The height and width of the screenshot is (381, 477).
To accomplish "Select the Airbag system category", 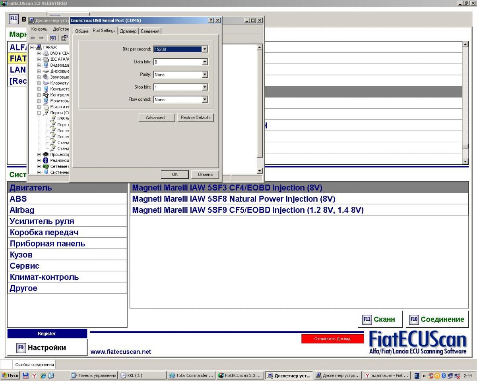I will tap(67, 210).
